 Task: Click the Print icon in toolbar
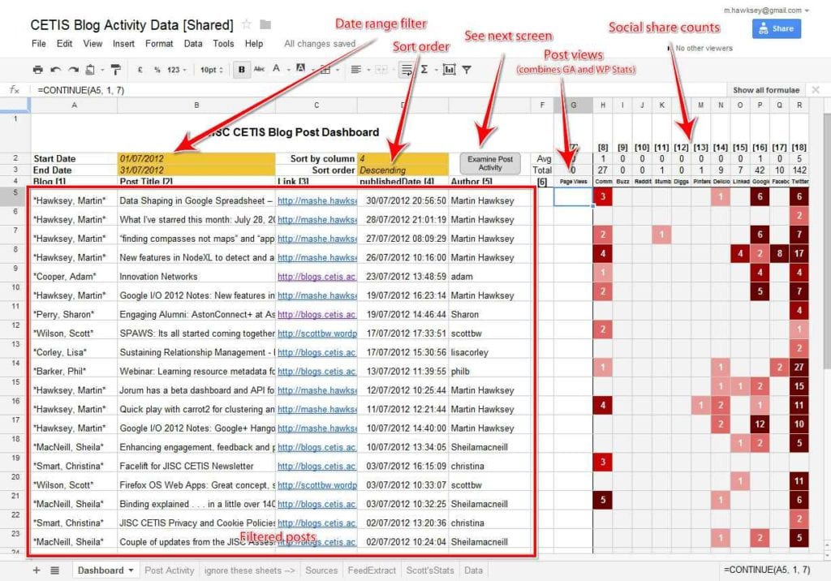[37, 70]
